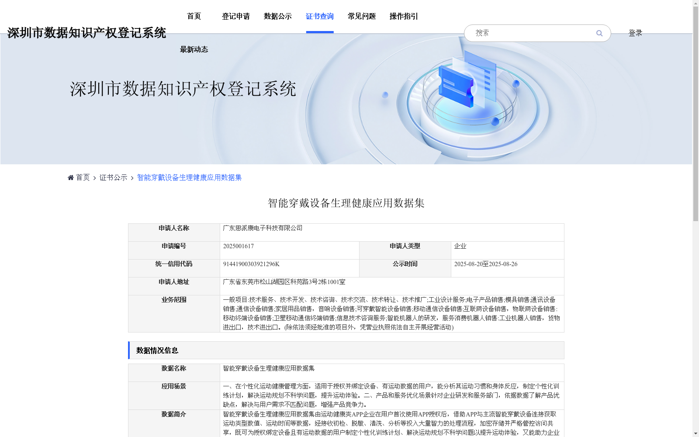This screenshot has width=699, height=437.
Task: Click the data name value in 数据名称 row
Action: pos(269,368)
